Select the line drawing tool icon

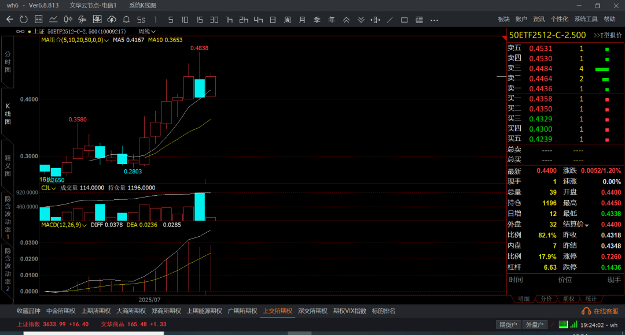pyautogui.click(x=390, y=20)
